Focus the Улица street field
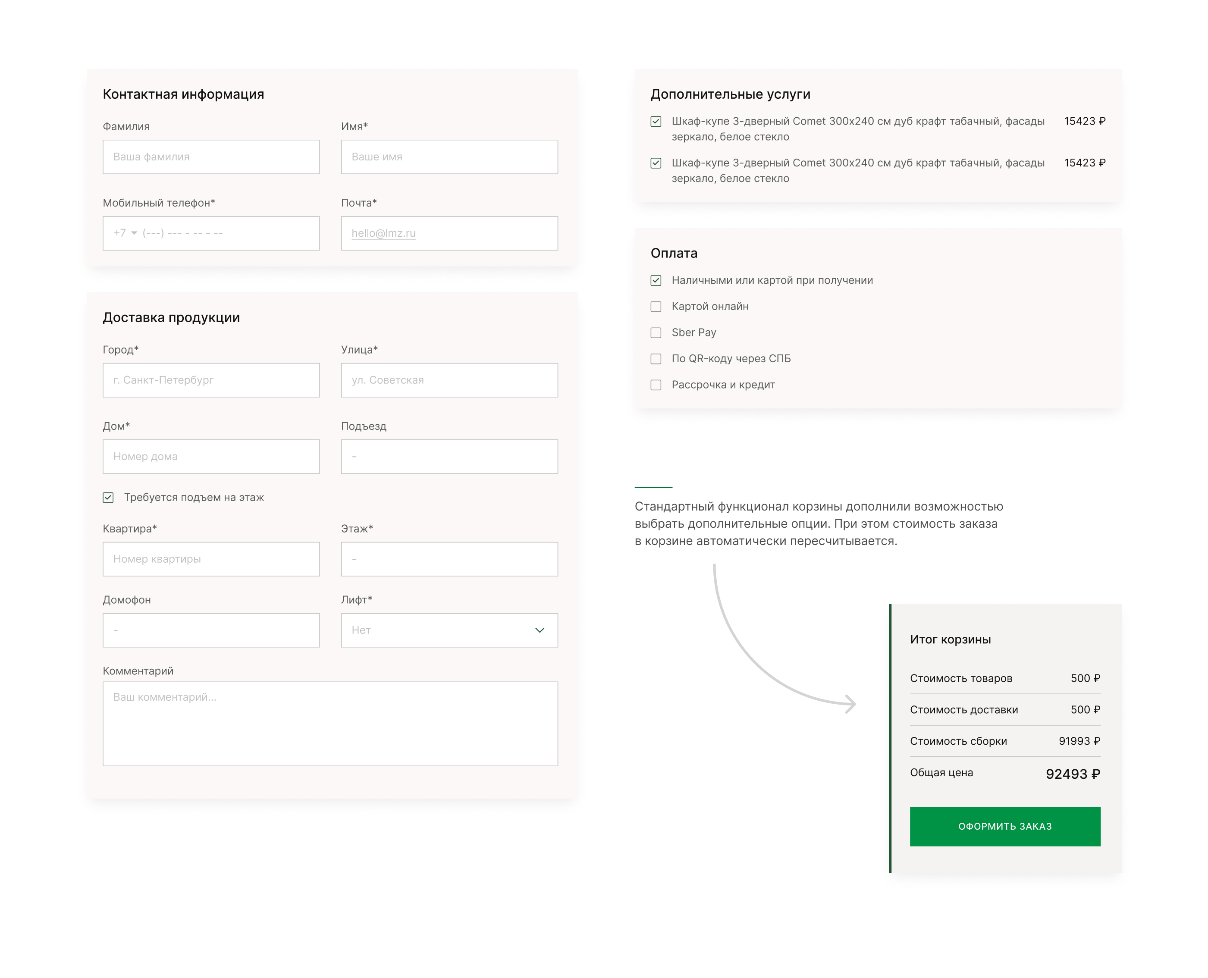 pyautogui.click(x=449, y=380)
